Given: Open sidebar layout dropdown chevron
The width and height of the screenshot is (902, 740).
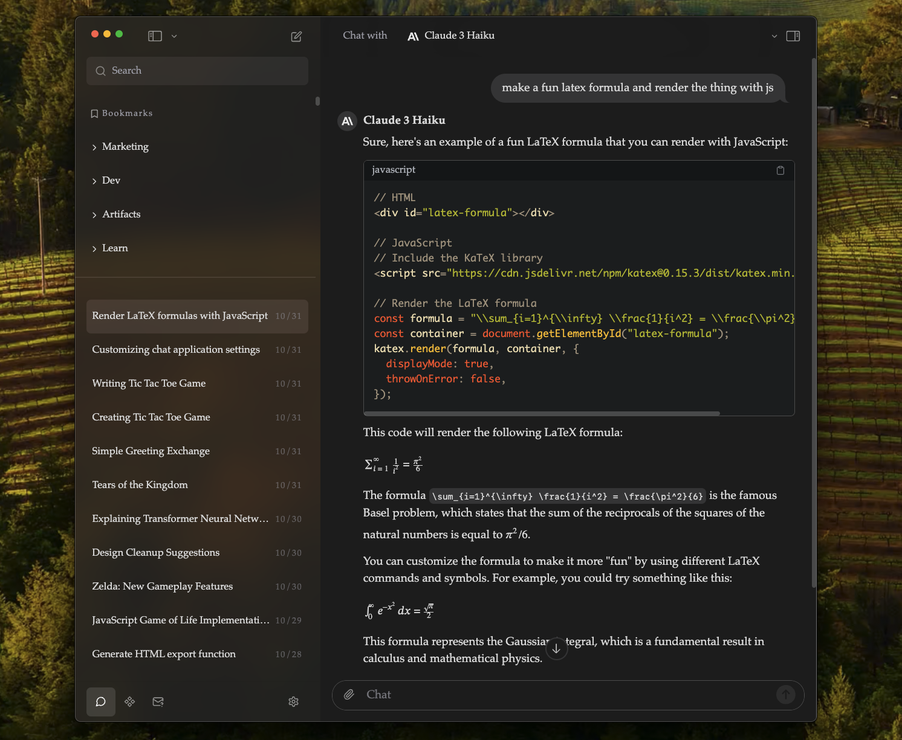Looking at the screenshot, I should [174, 36].
